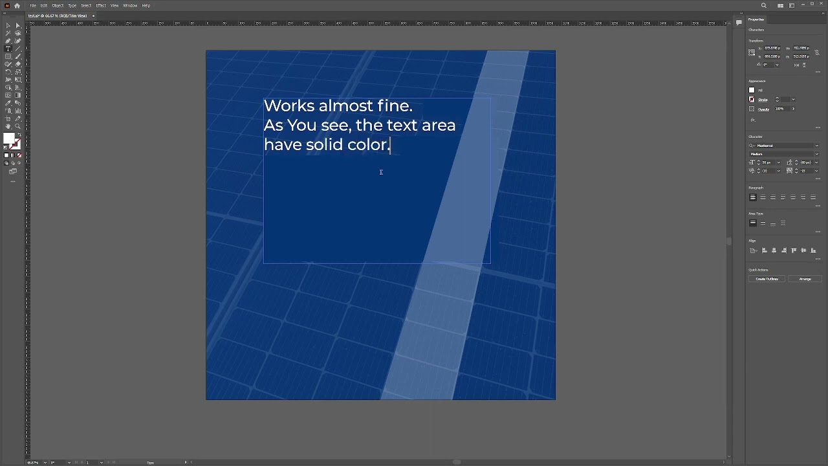Viewport: 828px width, 466px height.
Task: Open the Opacity panel link
Action: point(764,109)
